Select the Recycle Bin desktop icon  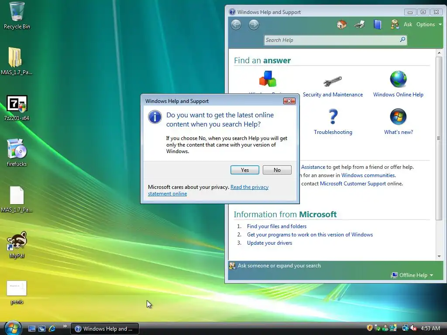[17, 16]
